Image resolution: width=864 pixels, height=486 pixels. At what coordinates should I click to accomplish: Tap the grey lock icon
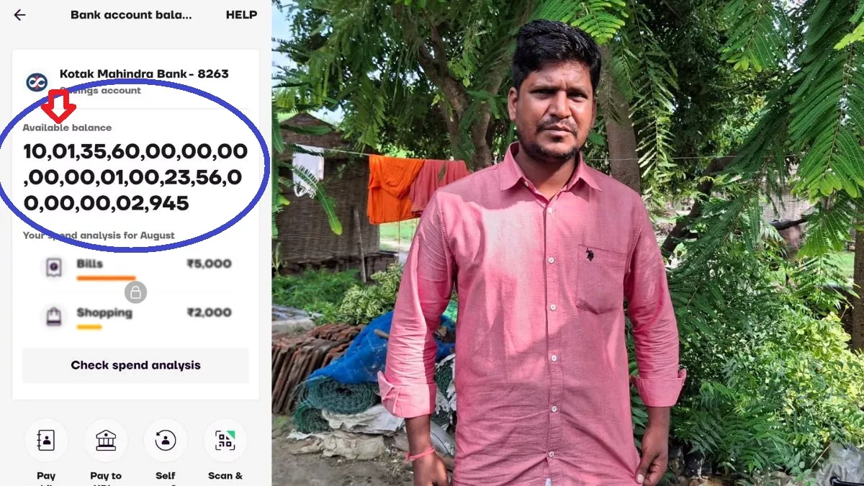pos(135,292)
